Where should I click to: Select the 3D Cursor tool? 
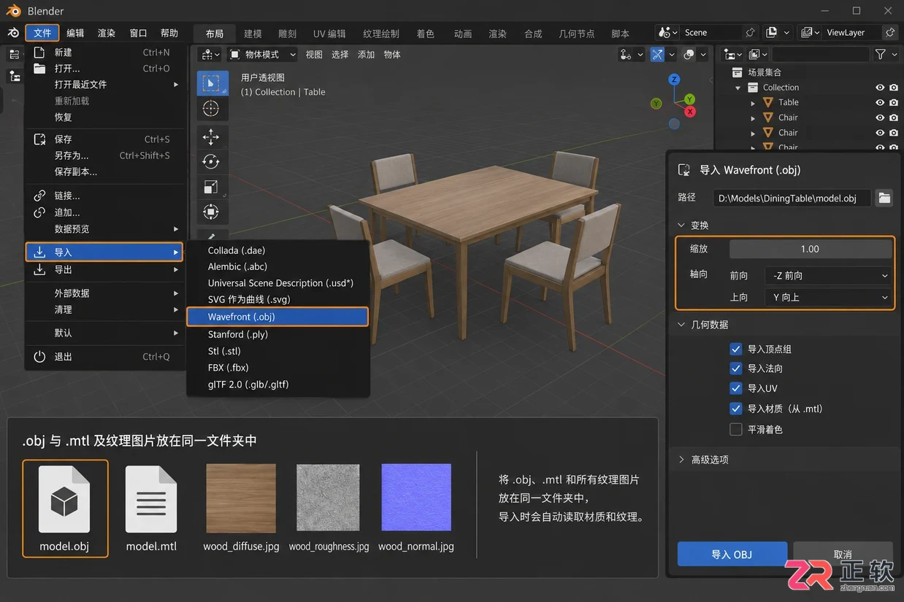[x=212, y=109]
